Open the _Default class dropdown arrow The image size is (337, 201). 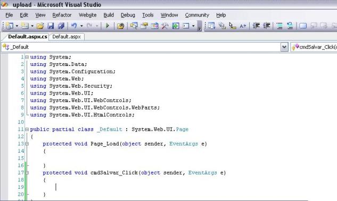point(284,47)
